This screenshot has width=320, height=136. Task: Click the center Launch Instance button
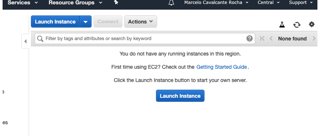tap(180, 96)
